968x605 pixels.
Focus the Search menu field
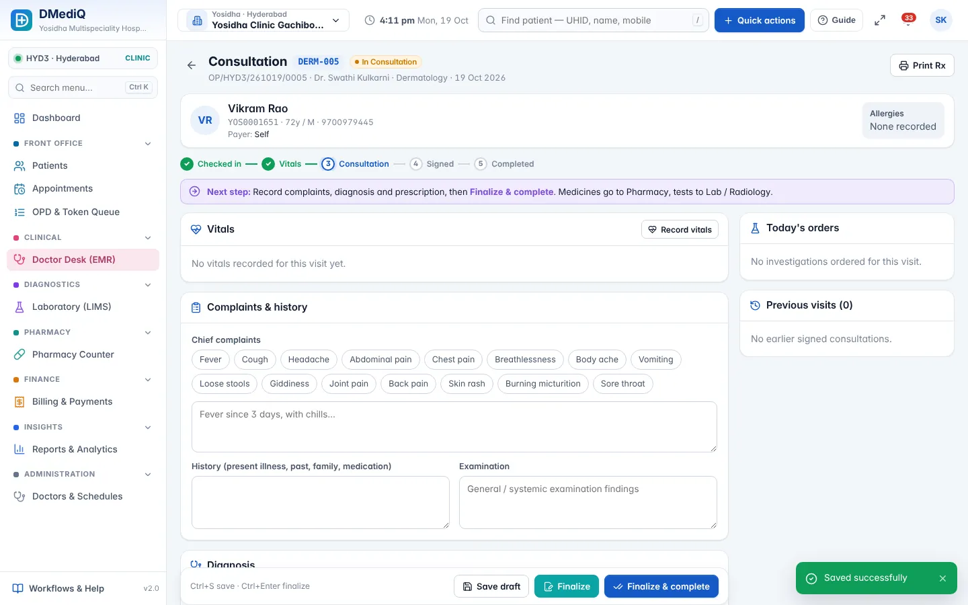coord(83,87)
